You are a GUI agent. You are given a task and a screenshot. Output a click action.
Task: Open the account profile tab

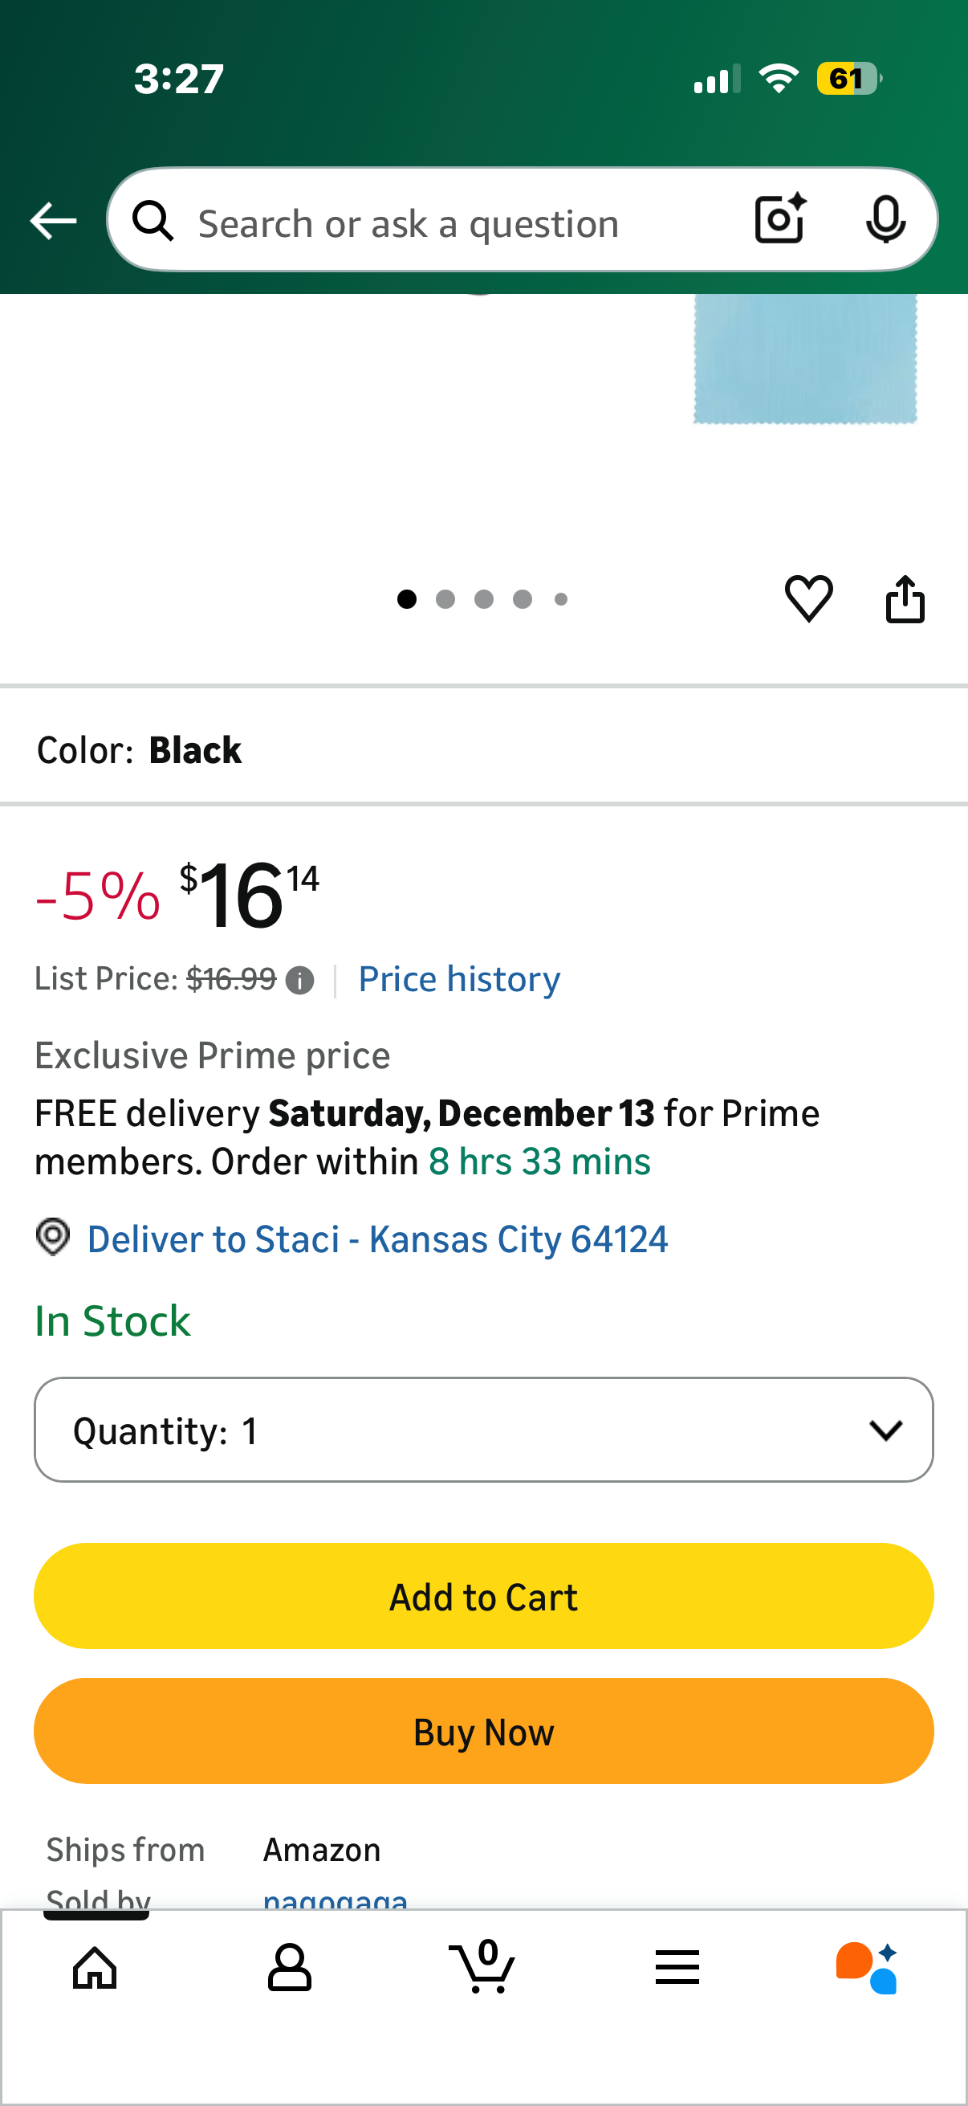tap(289, 1968)
